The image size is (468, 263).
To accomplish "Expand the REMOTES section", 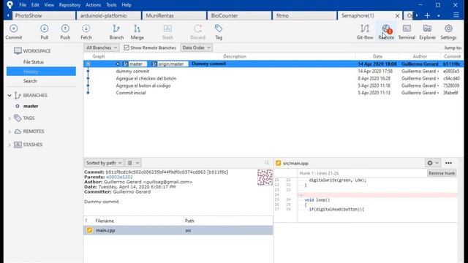I will pyautogui.click(x=10, y=131).
